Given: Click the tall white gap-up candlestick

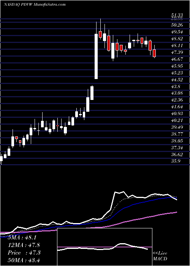Looking at the screenshot, I should tap(96, 56).
